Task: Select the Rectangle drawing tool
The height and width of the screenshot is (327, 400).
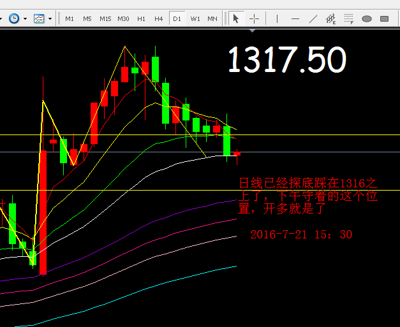Action: pos(384,19)
